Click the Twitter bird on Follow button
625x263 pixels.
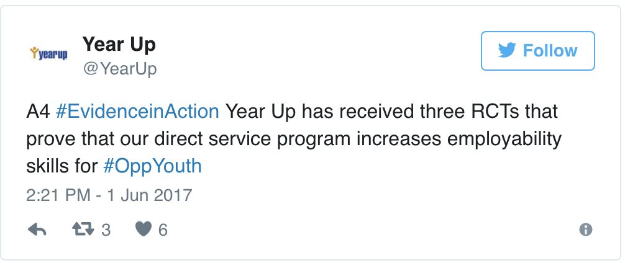(507, 50)
